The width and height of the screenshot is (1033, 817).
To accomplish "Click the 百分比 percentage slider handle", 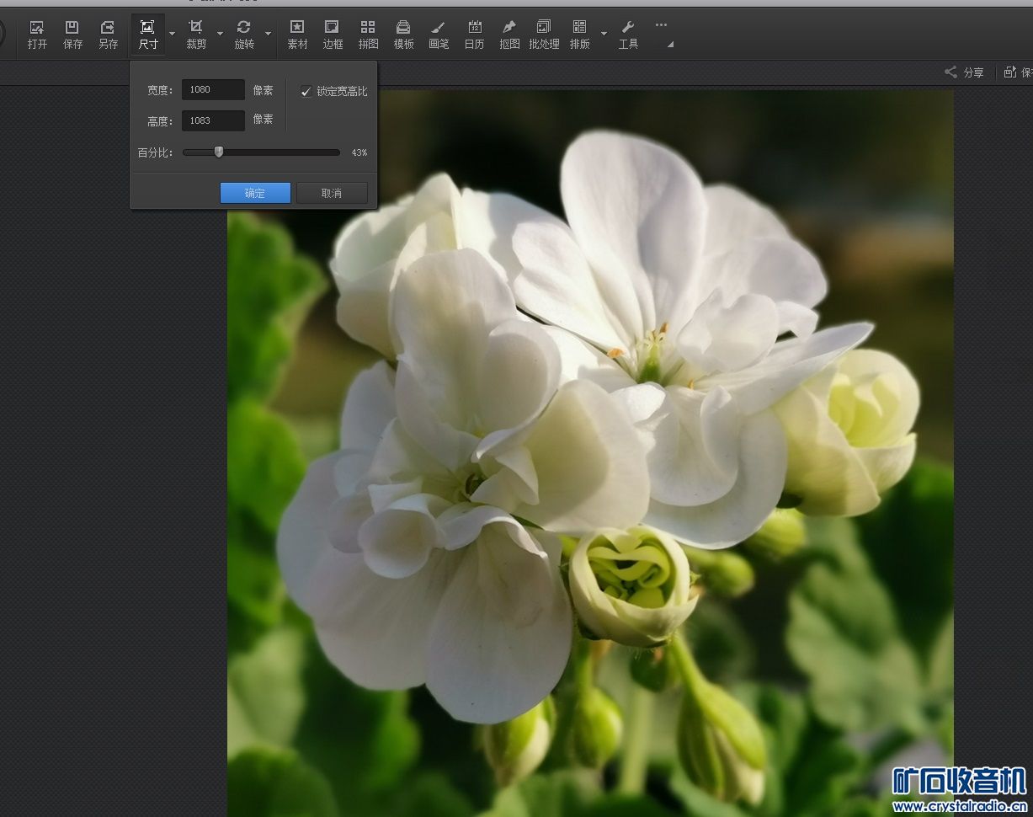I will [x=219, y=152].
